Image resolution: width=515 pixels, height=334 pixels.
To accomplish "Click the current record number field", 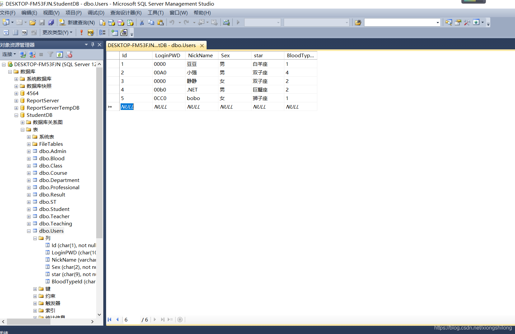I will pos(131,320).
